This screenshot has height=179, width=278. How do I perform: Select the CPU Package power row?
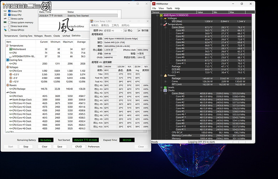[46, 89]
